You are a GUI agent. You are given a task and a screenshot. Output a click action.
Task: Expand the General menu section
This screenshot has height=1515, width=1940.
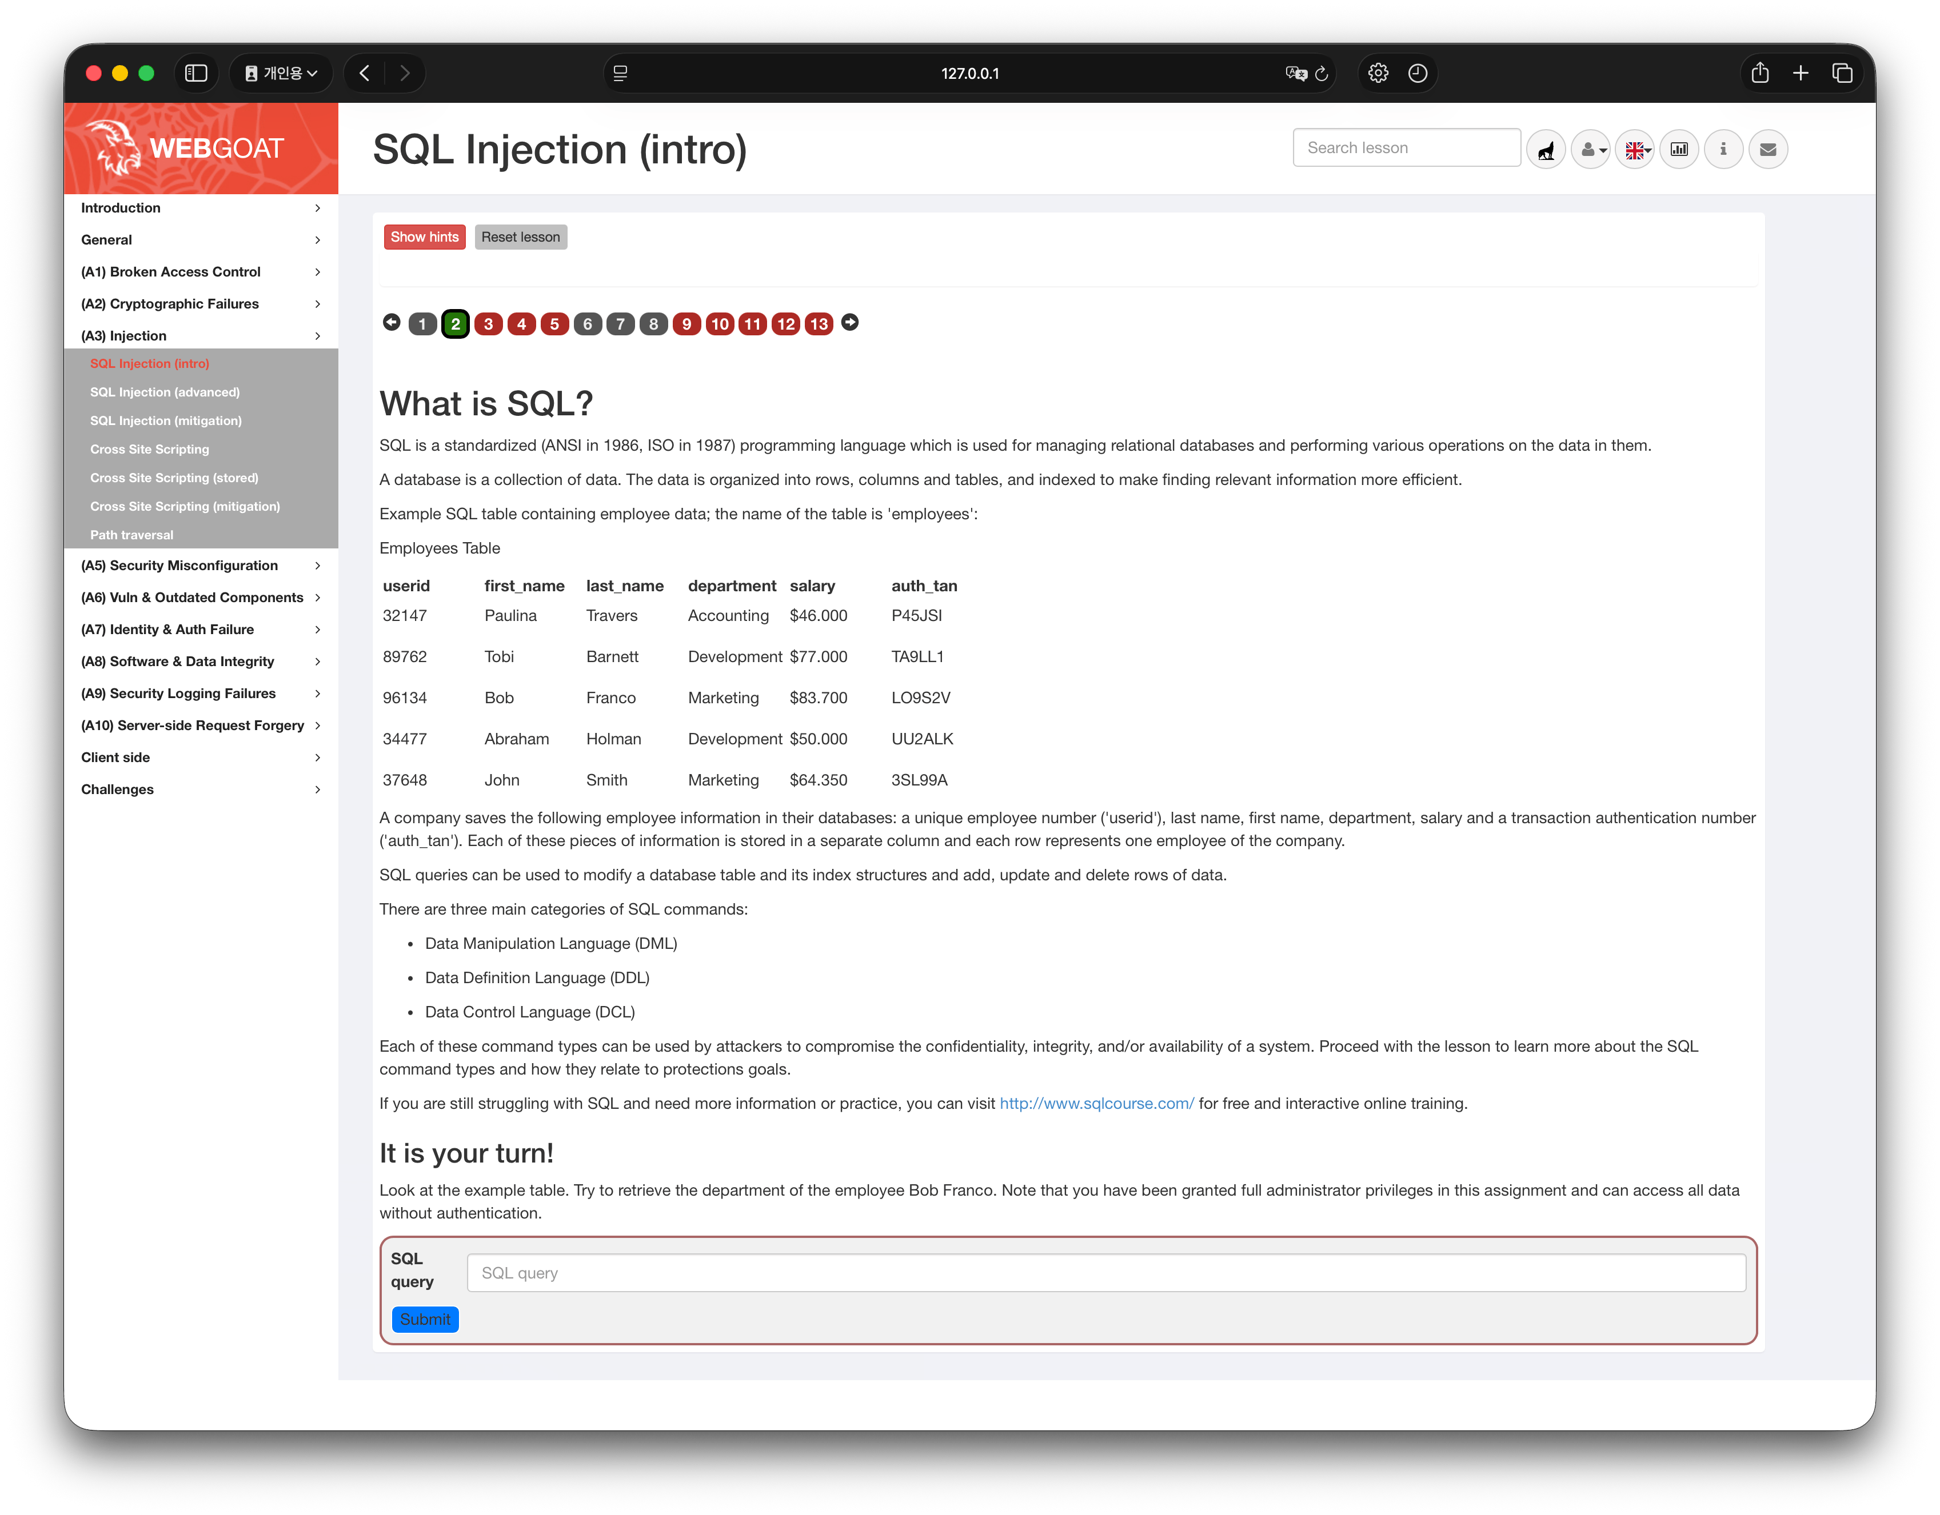pyautogui.click(x=201, y=239)
